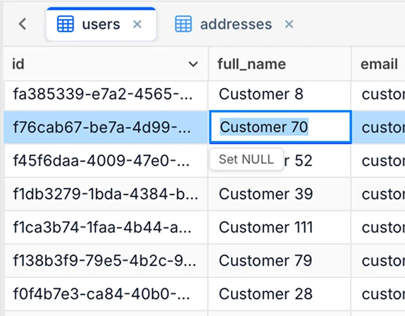The image size is (405, 316).
Task: Select the email column header
Action: pos(378,64)
